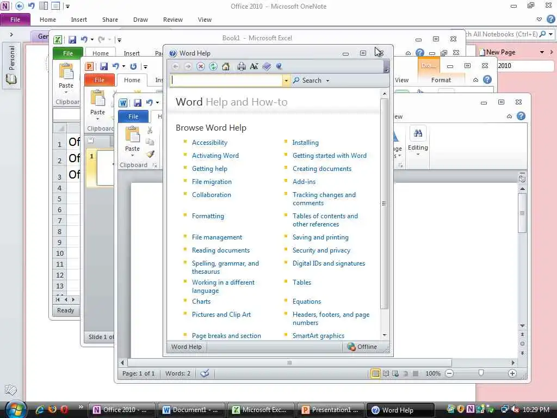Open OneNote Review tab

point(172,20)
